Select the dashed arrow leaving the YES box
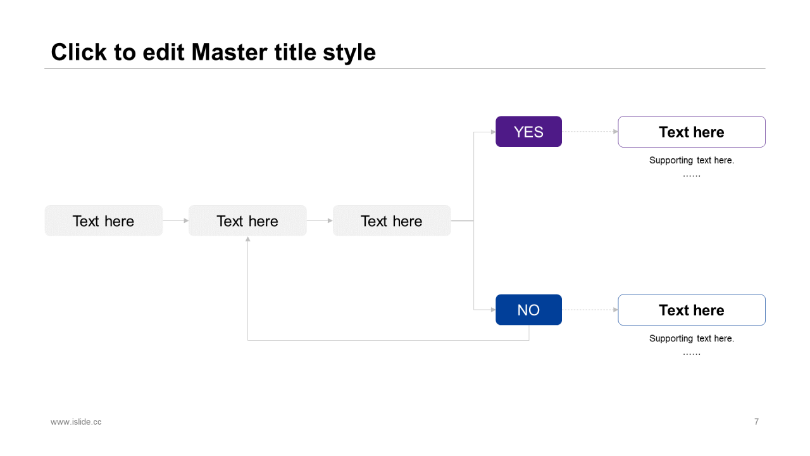Image resolution: width=810 pixels, height=456 pixels. click(x=589, y=132)
